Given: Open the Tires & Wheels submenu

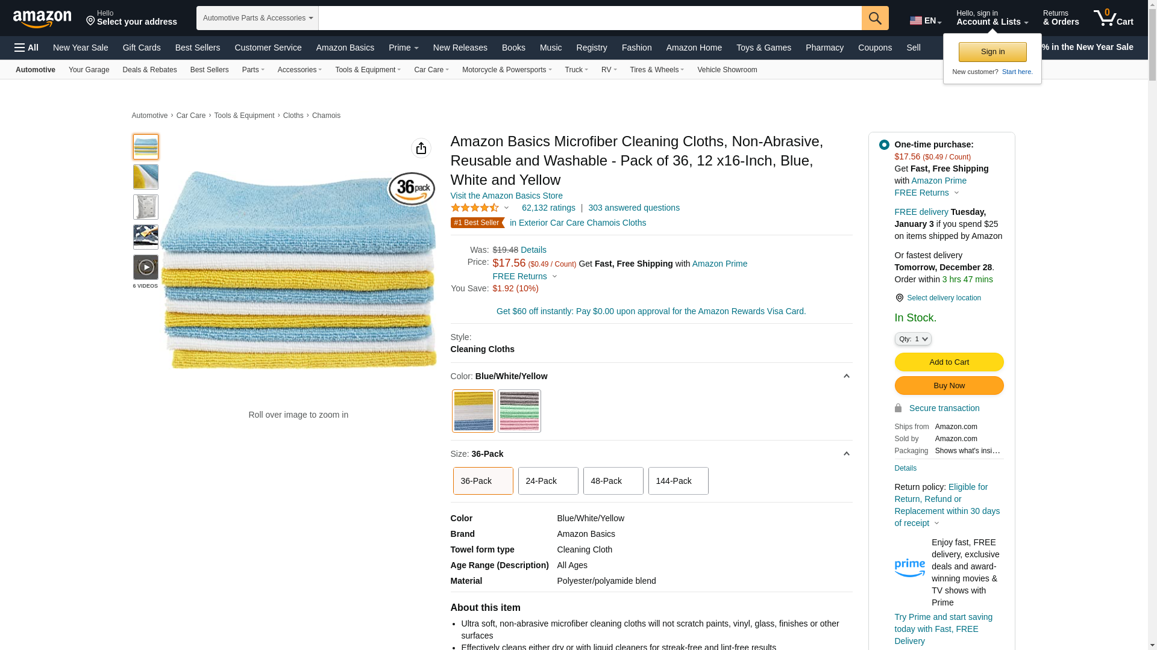Looking at the screenshot, I should 656,70.
